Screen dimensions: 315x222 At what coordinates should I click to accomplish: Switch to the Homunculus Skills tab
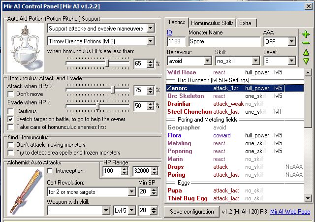(212, 23)
